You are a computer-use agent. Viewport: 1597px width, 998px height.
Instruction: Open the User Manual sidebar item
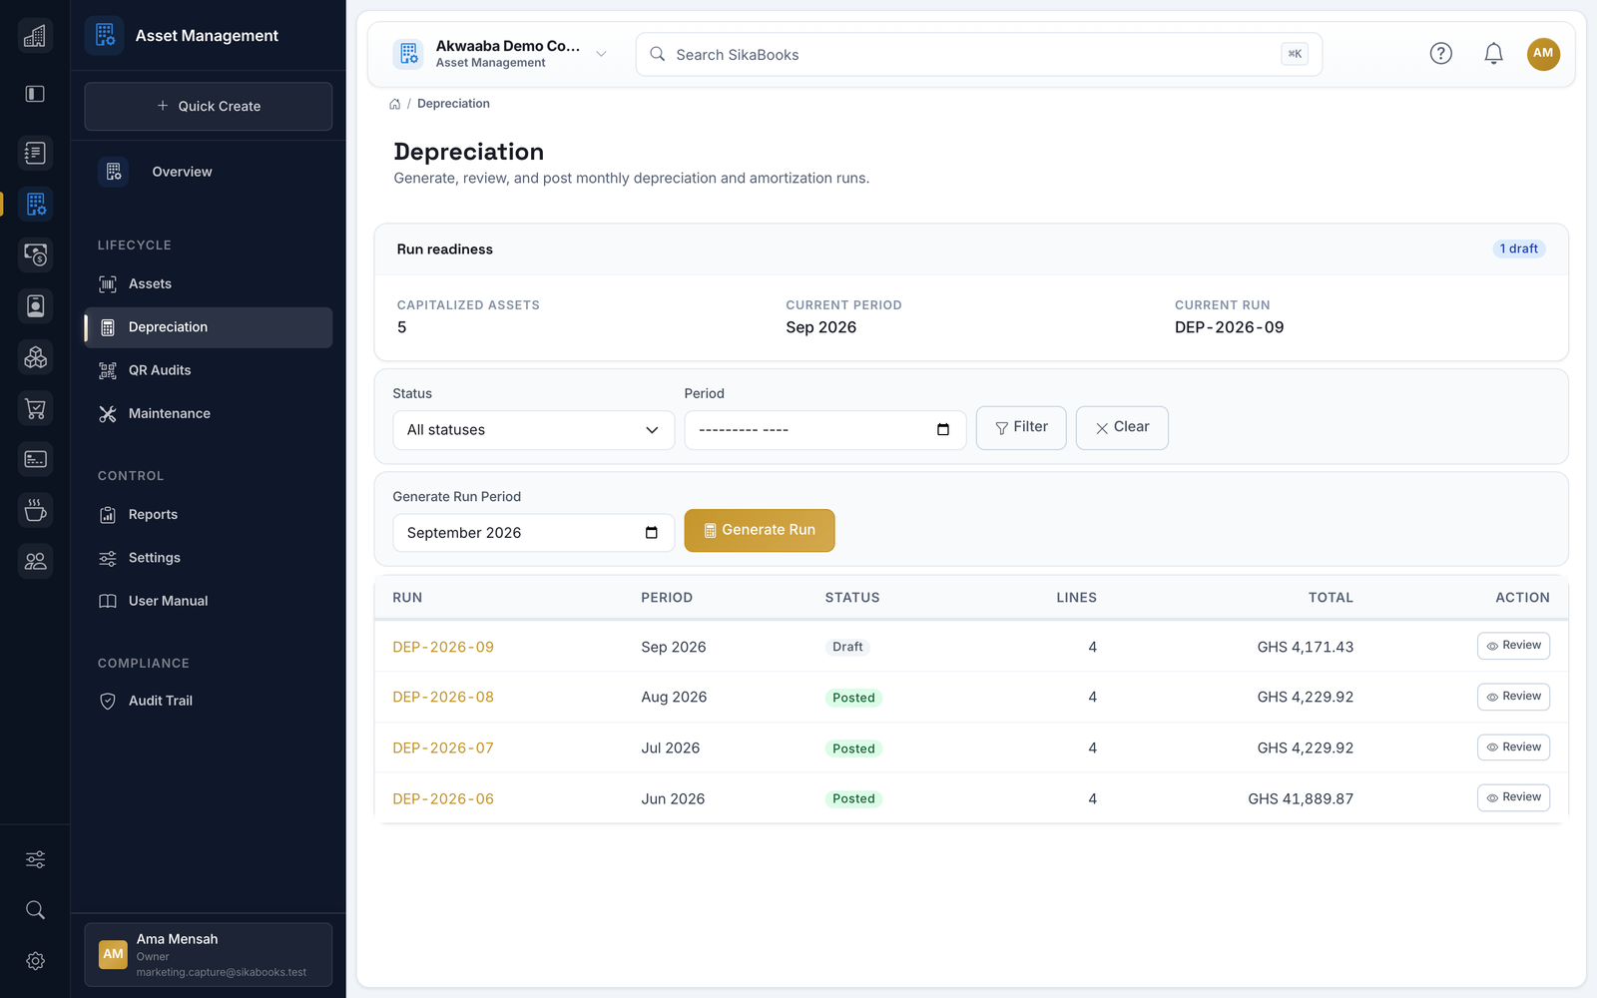pyautogui.click(x=209, y=601)
